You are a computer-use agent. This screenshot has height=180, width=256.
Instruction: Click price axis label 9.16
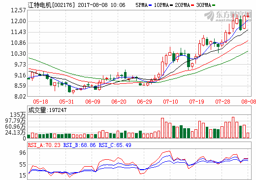[x=20, y=75]
